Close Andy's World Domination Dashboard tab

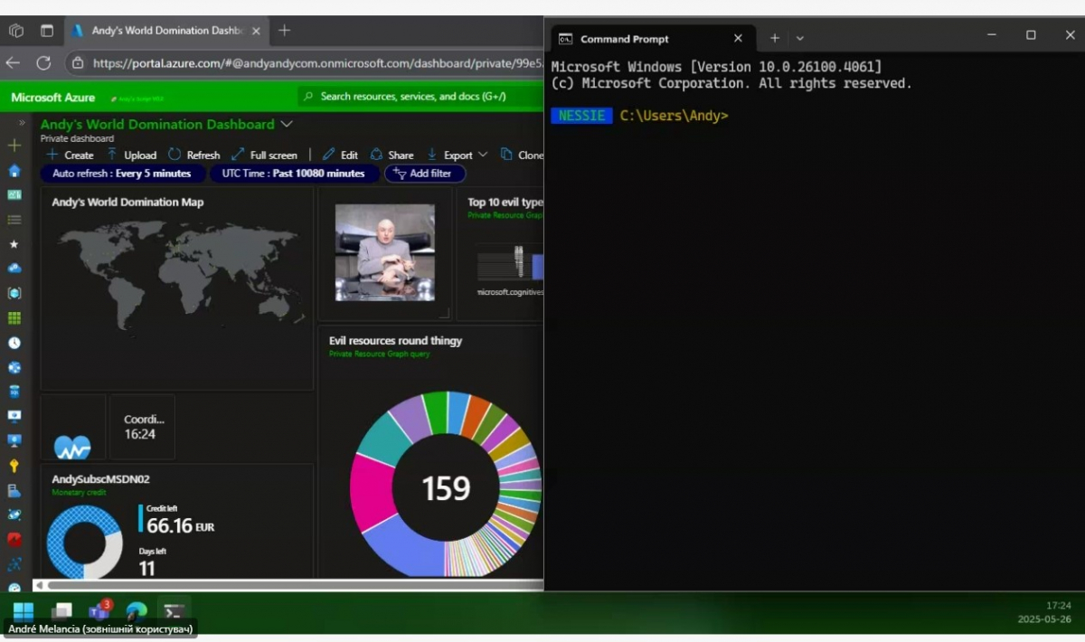pos(256,31)
